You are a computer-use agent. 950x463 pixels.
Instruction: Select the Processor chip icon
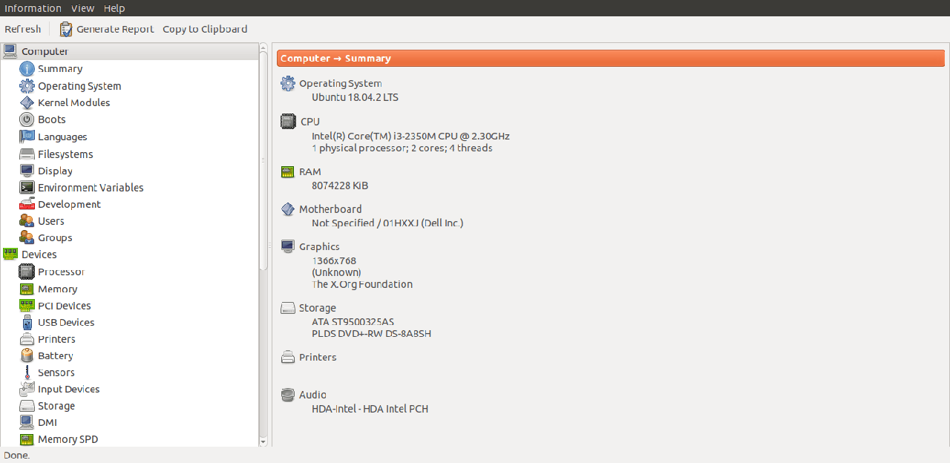(x=27, y=272)
